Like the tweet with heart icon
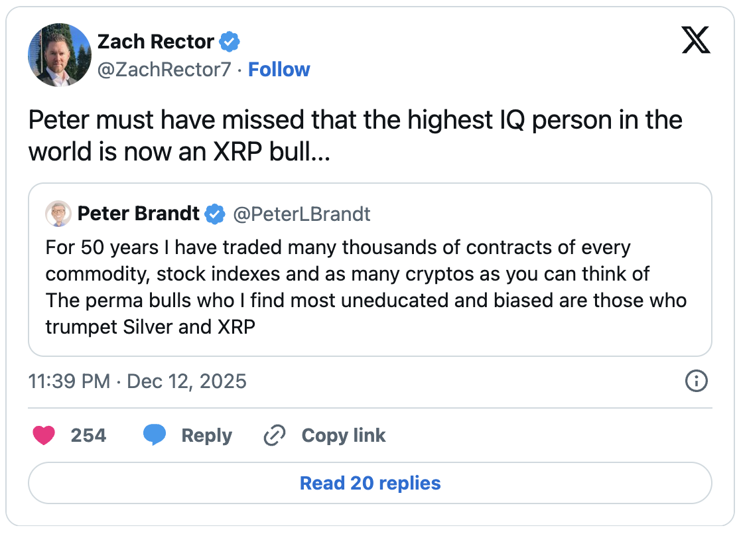The height and width of the screenshot is (536, 739). 44,435
